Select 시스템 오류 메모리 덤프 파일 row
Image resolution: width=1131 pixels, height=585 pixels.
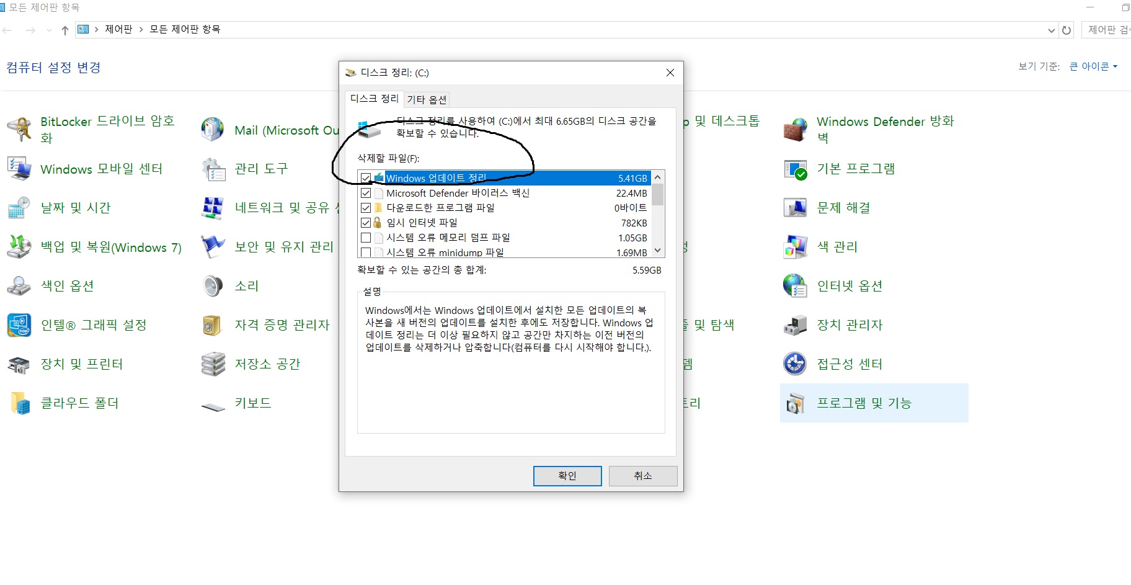point(504,238)
